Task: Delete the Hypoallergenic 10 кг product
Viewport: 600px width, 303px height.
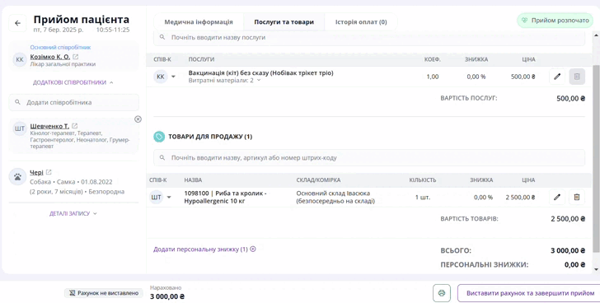Action: coord(577,197)
